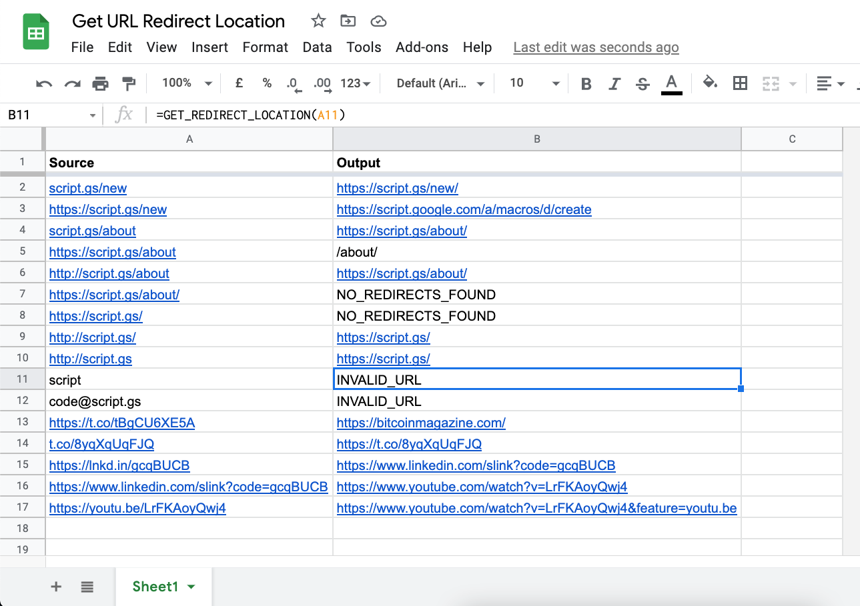Open the Sheet1 tab dropdown arrow
This screenshot has width=860, height=606.
tap(191, 587)
